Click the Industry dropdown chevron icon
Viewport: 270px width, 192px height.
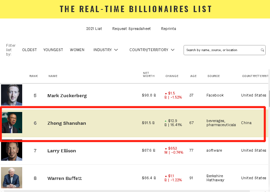click(116, 50)
